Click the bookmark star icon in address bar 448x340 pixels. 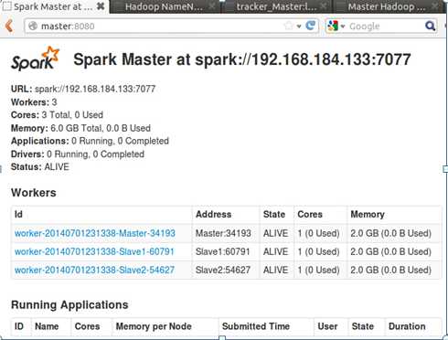coord(288,26)
